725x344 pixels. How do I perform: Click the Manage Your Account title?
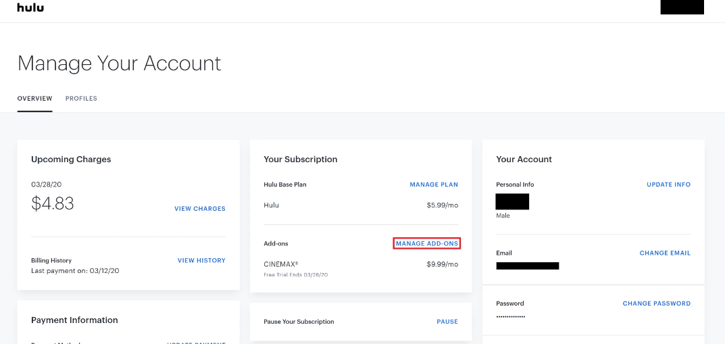pos(120,64)
